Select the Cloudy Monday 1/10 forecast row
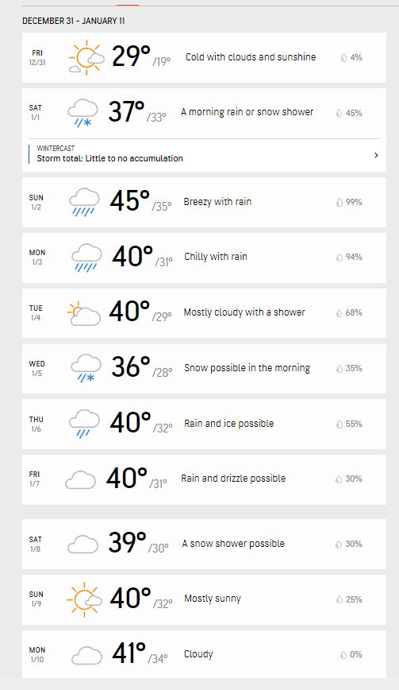Image resolution: width=399 pixels, height=690 pixels. [204, 655]
